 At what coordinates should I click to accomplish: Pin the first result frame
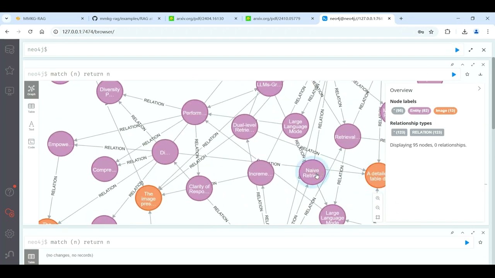click(x=452, y=64)
